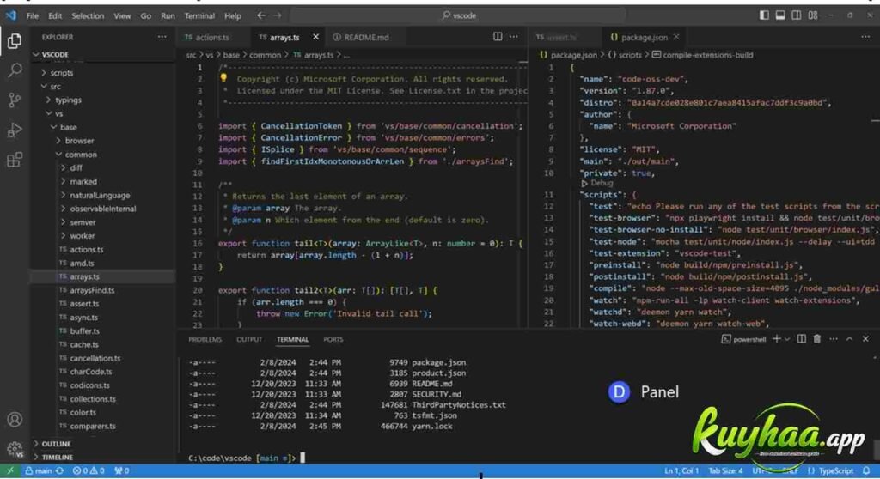
Task: Switch to the OUTPUT panel tab
Action: [x=249, y=339]
